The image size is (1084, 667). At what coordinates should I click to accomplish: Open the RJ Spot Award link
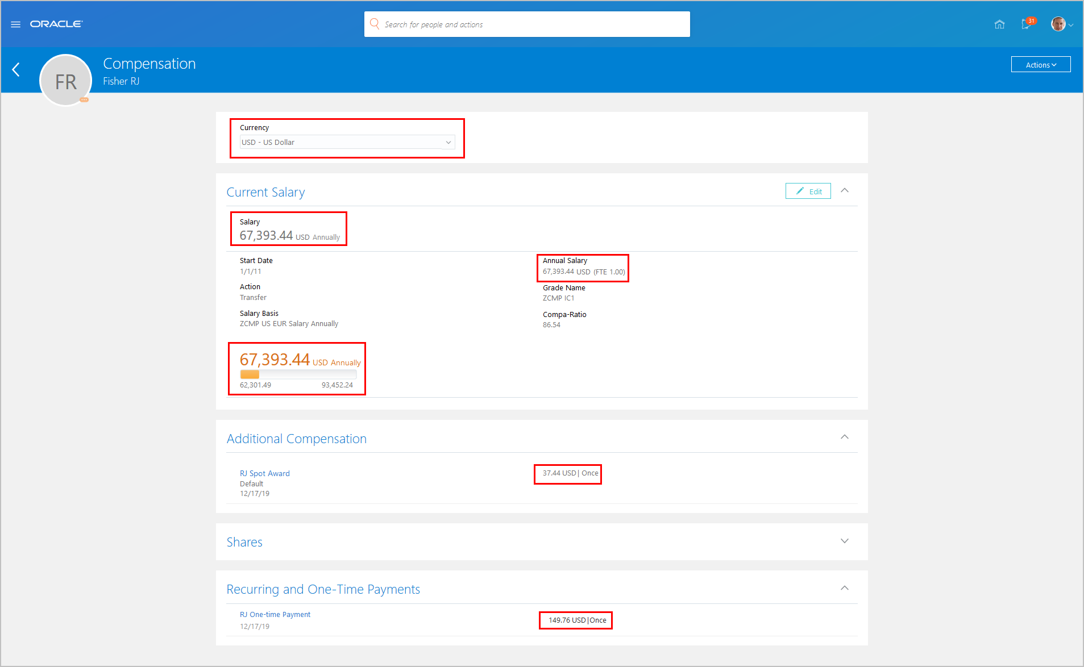[265, 473]
